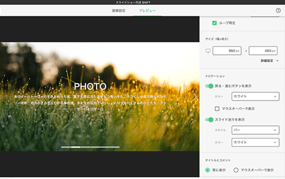
Task: Select the 常に表示 radio button
Action: tap(208, 170)
